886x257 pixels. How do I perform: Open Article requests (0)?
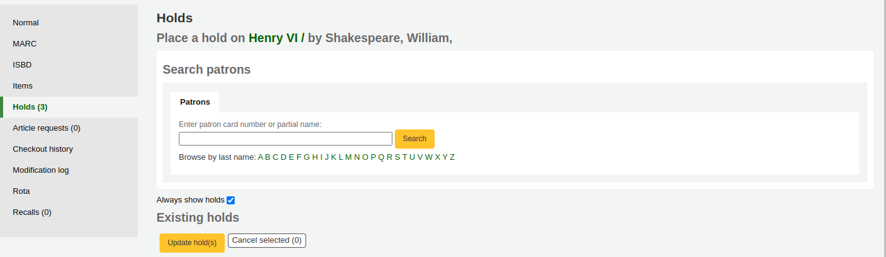point(47,128)
